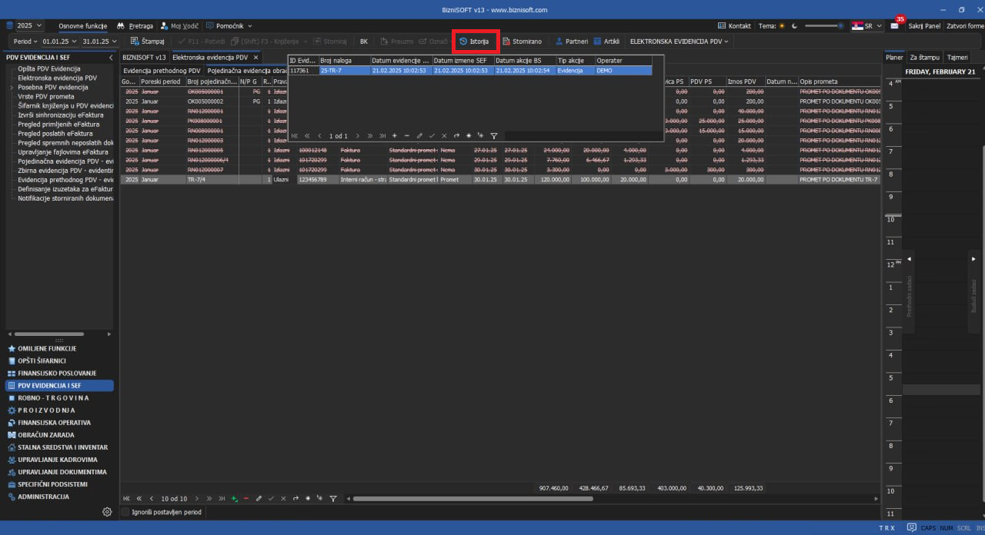
Task: Open the Stornirano documents view
Action: click(522, 42)
